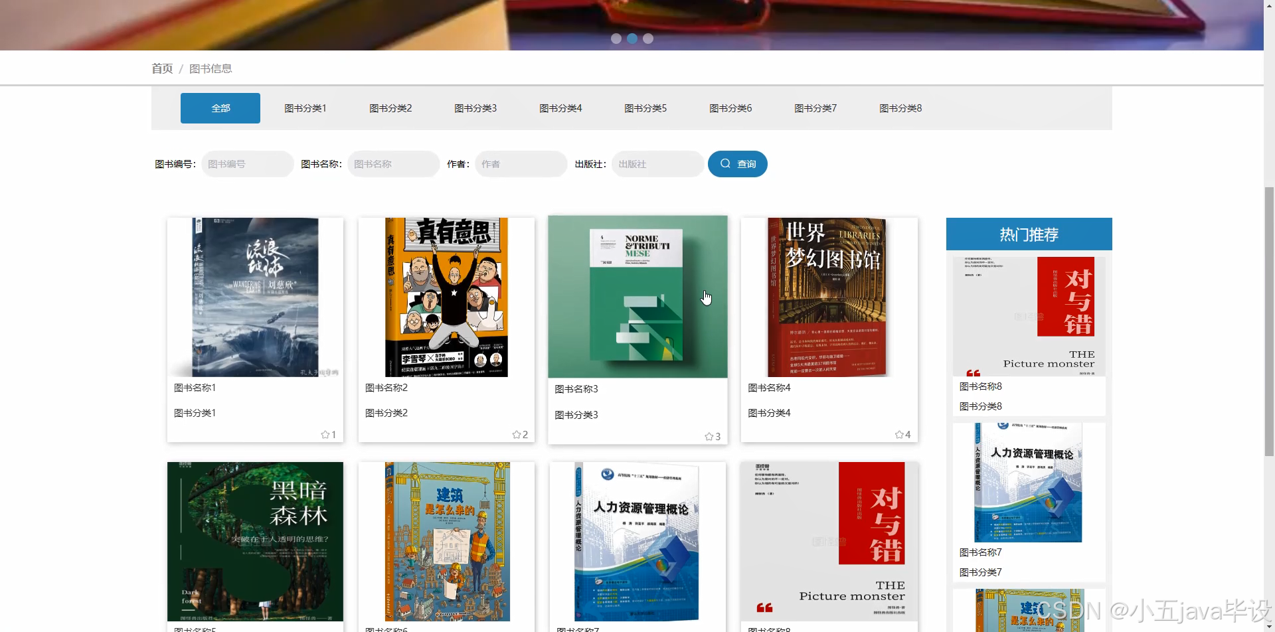
Task: Open the 世界梦幻图书馆 book cover
Action: (829, 297)
